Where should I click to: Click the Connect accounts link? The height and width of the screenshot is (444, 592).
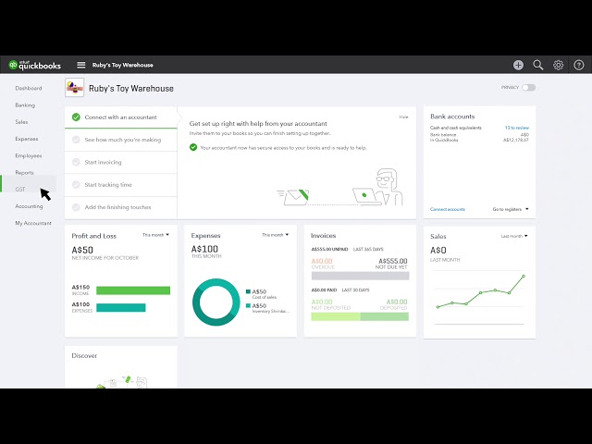tap(448, 209)
